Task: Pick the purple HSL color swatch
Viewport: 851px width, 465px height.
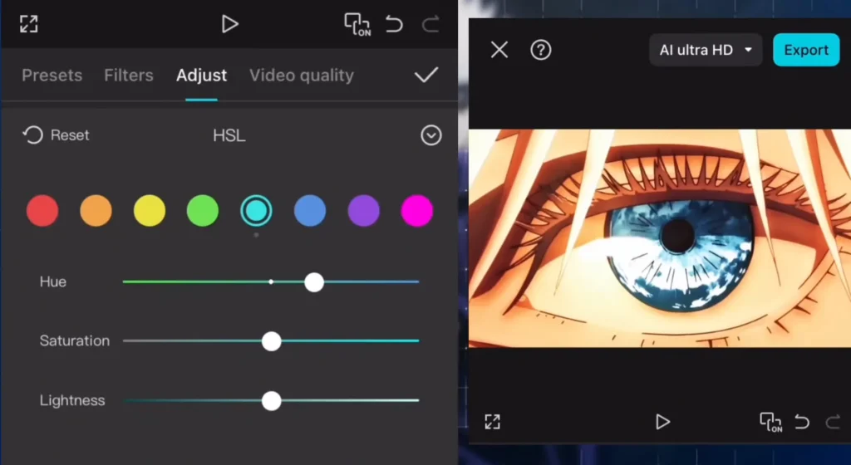Action: pyautogui.click(x=364, y=210)
